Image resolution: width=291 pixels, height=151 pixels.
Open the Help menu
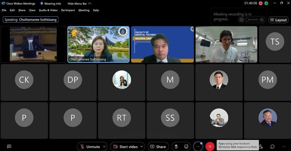click(x=96, y=10)
